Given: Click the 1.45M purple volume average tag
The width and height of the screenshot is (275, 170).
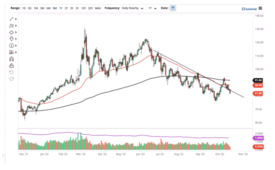Looking at the screenshot, I should pyautogui.click(x=258, y=138).
